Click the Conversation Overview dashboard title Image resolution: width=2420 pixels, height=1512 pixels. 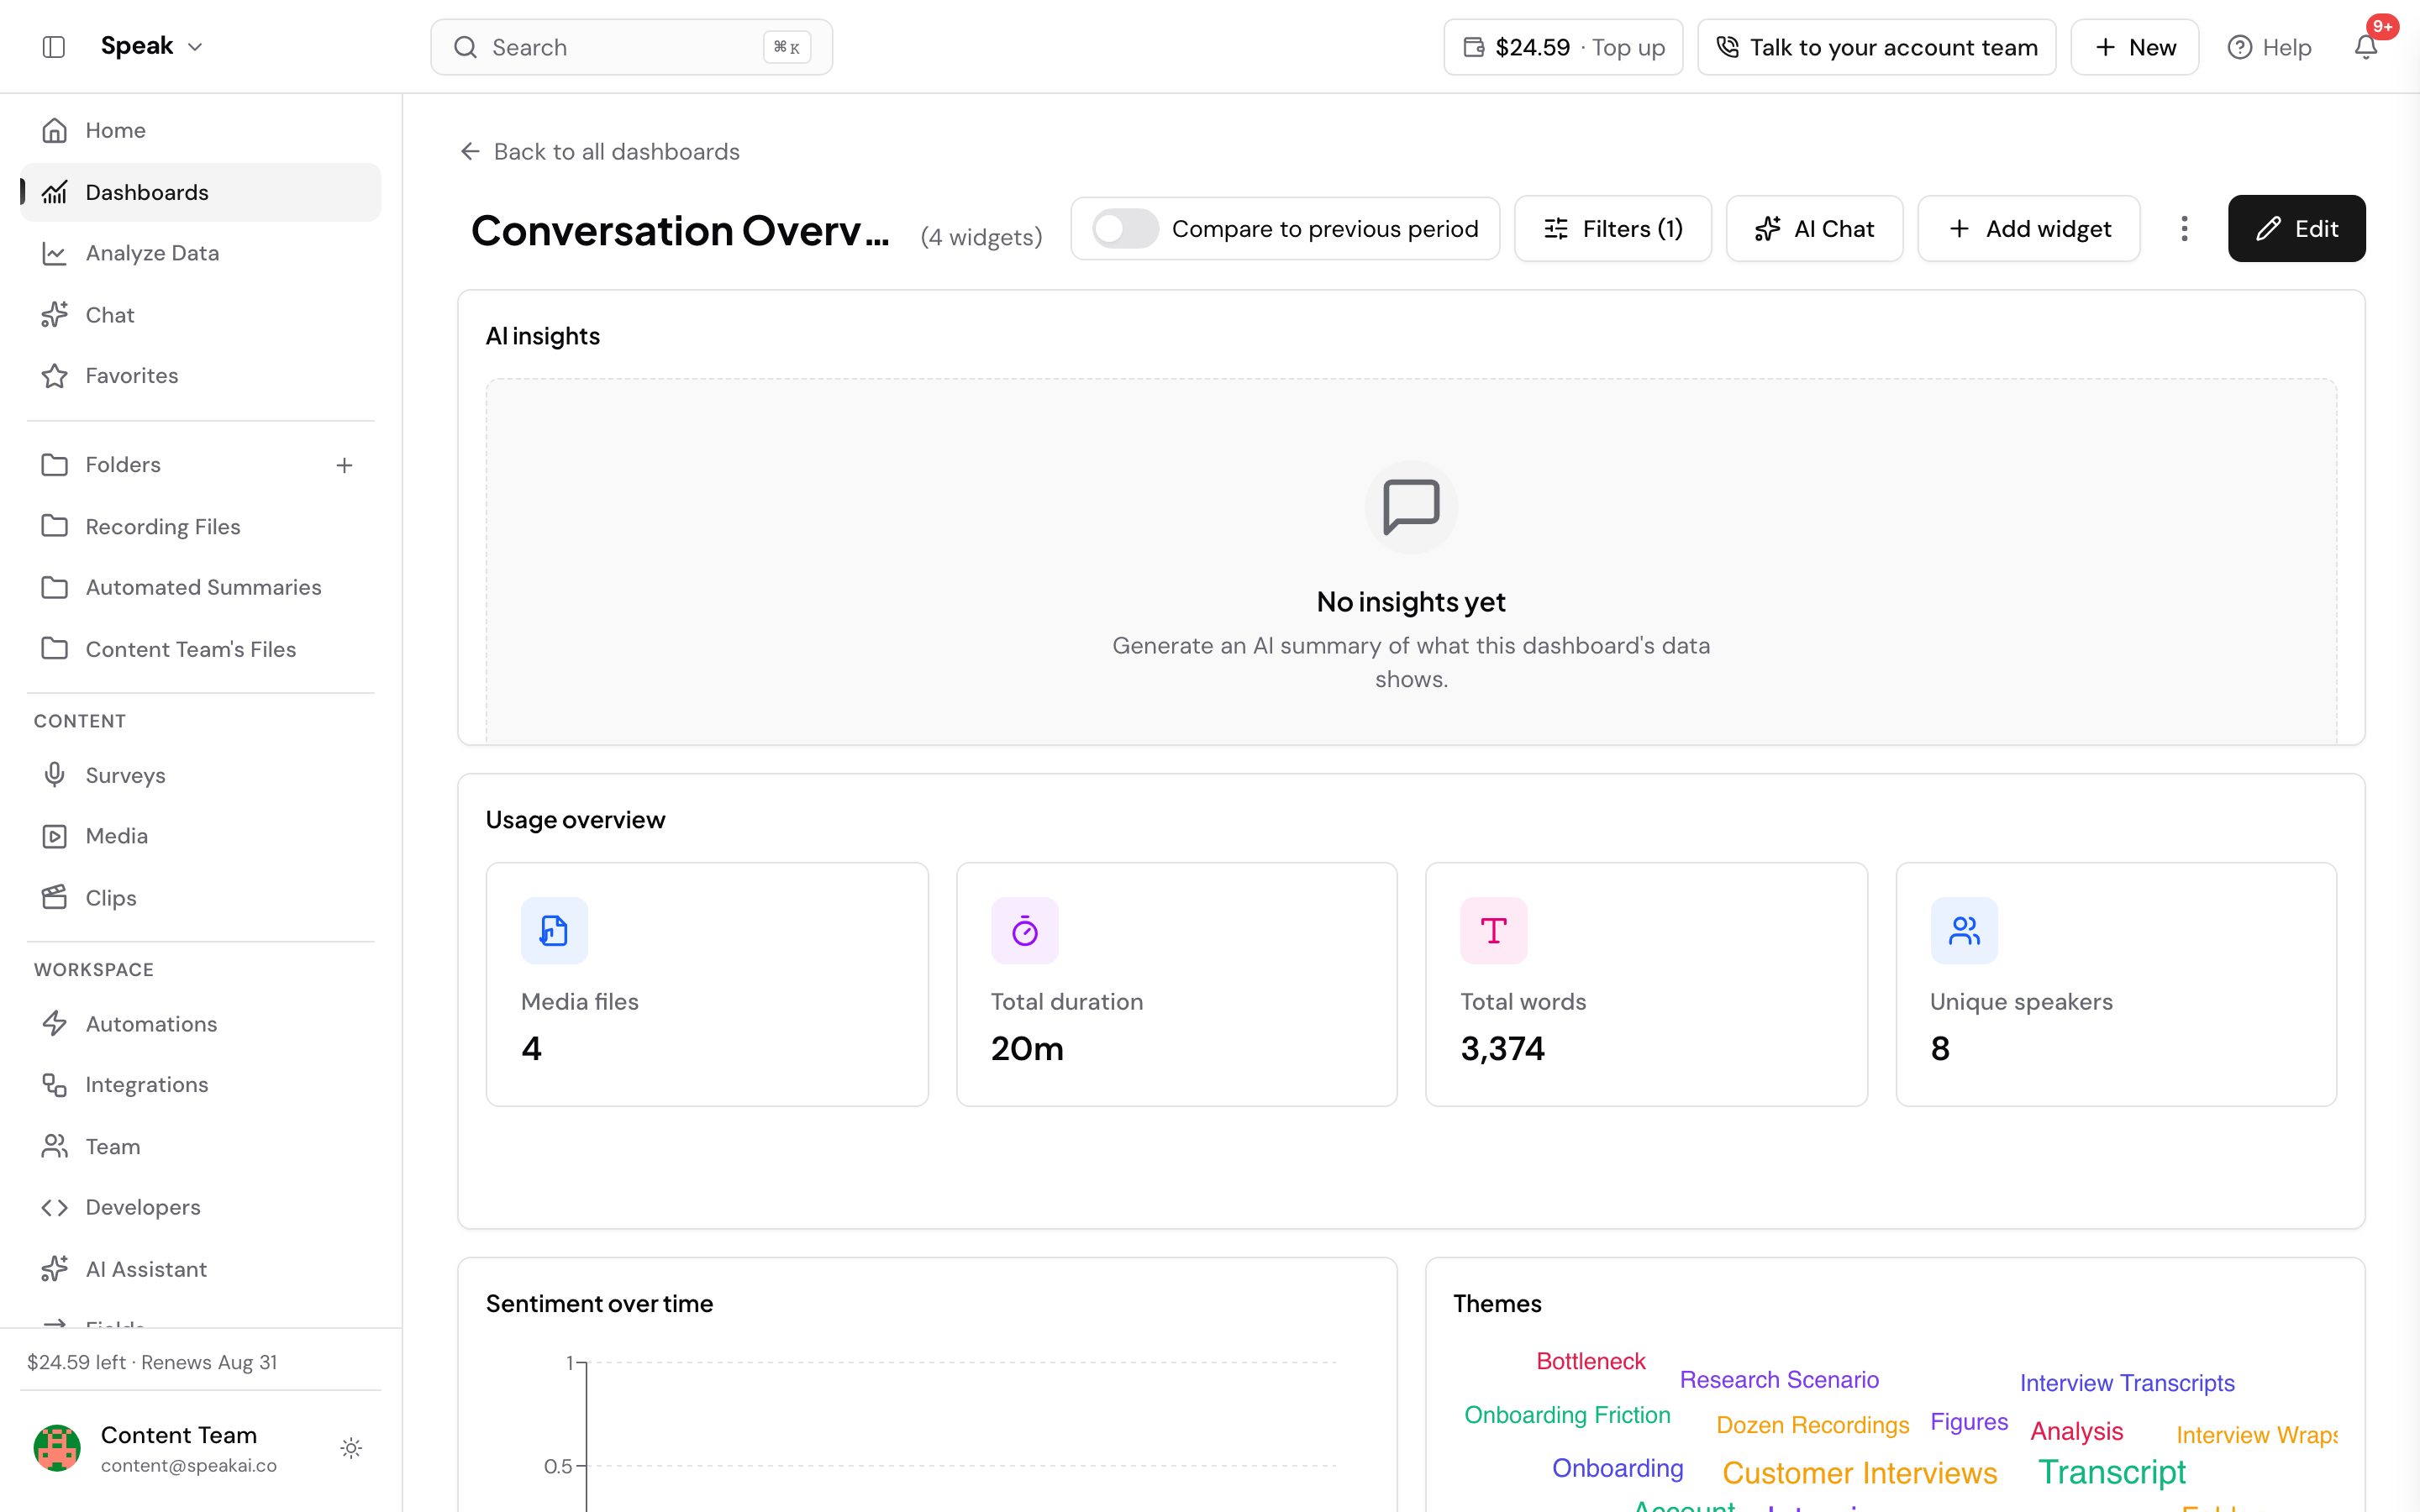[x=679, y=230]
